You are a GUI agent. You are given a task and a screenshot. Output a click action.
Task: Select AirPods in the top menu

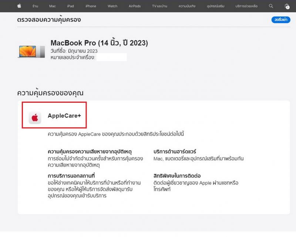[135, 6]
